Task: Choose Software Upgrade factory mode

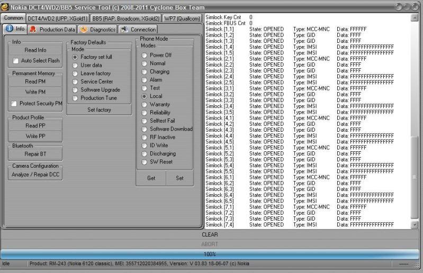Action: pos(76,90)
